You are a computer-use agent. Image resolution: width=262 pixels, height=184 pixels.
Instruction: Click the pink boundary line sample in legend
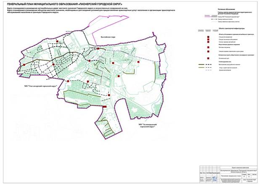tap(207, 17)
